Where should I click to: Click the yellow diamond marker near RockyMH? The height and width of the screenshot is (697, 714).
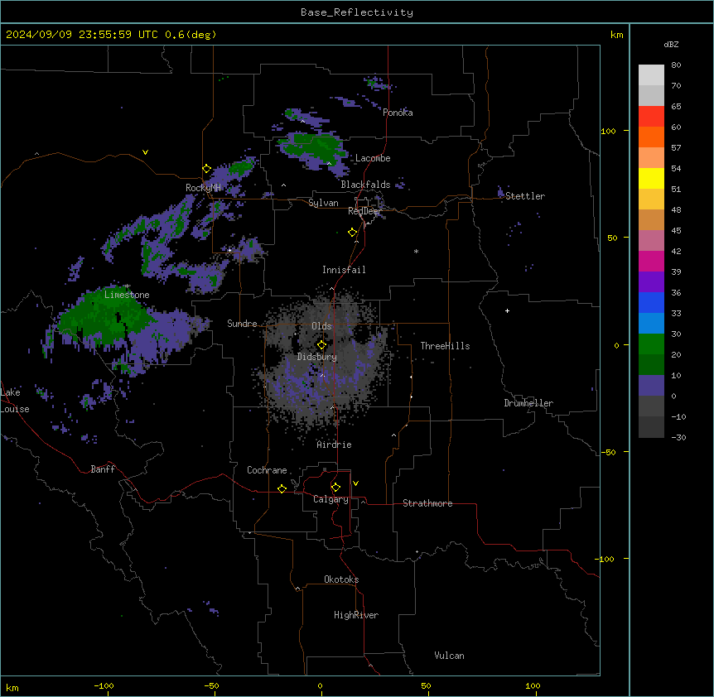click(x=206, y=169)
